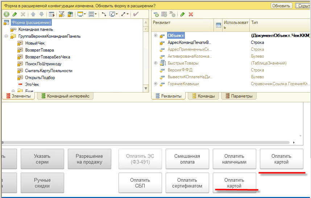Click the add attribute icon in Реквизиты toolbar
The height and width of the screenshot is (198, 311).
pyautogui.click(x=156, y=14)
